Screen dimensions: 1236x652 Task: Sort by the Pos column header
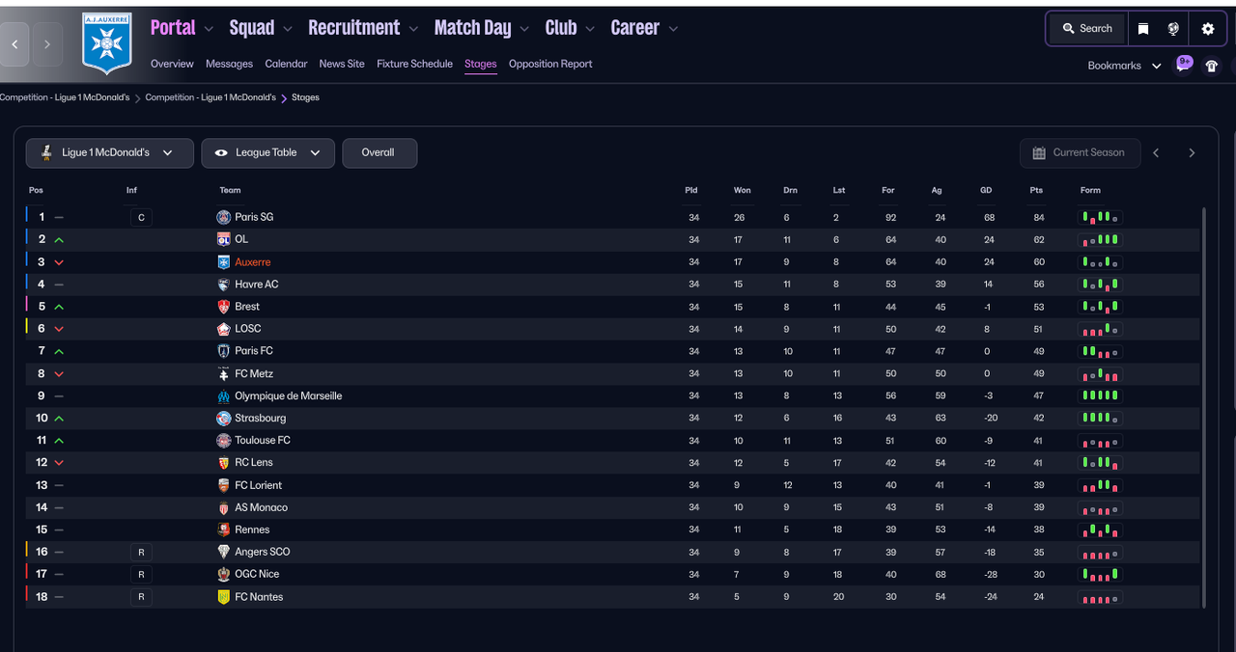click(36, 190)
